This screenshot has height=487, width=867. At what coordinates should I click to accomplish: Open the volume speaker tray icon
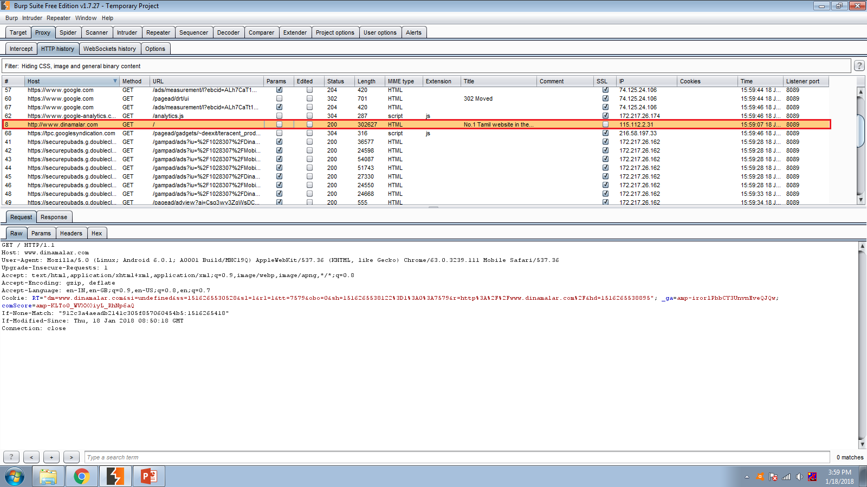[799, 477]
